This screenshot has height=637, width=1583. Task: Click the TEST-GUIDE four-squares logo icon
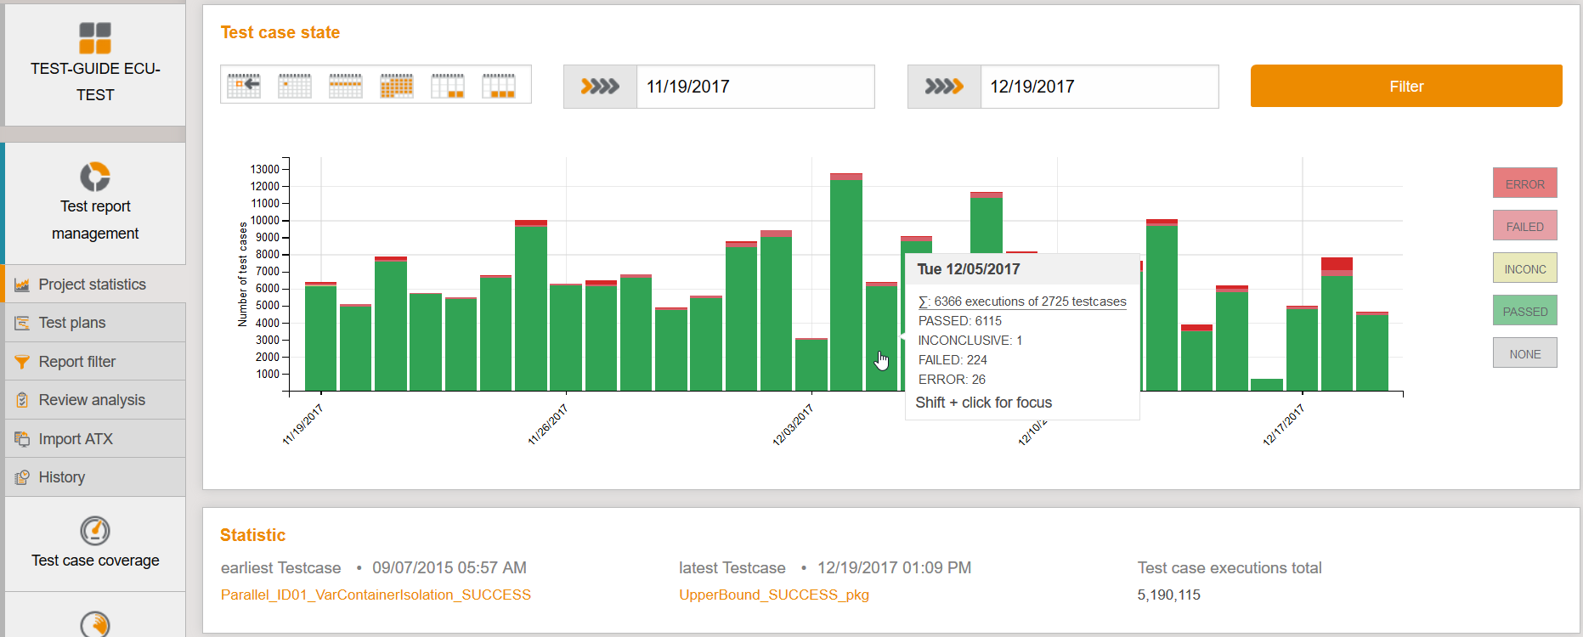95,38
